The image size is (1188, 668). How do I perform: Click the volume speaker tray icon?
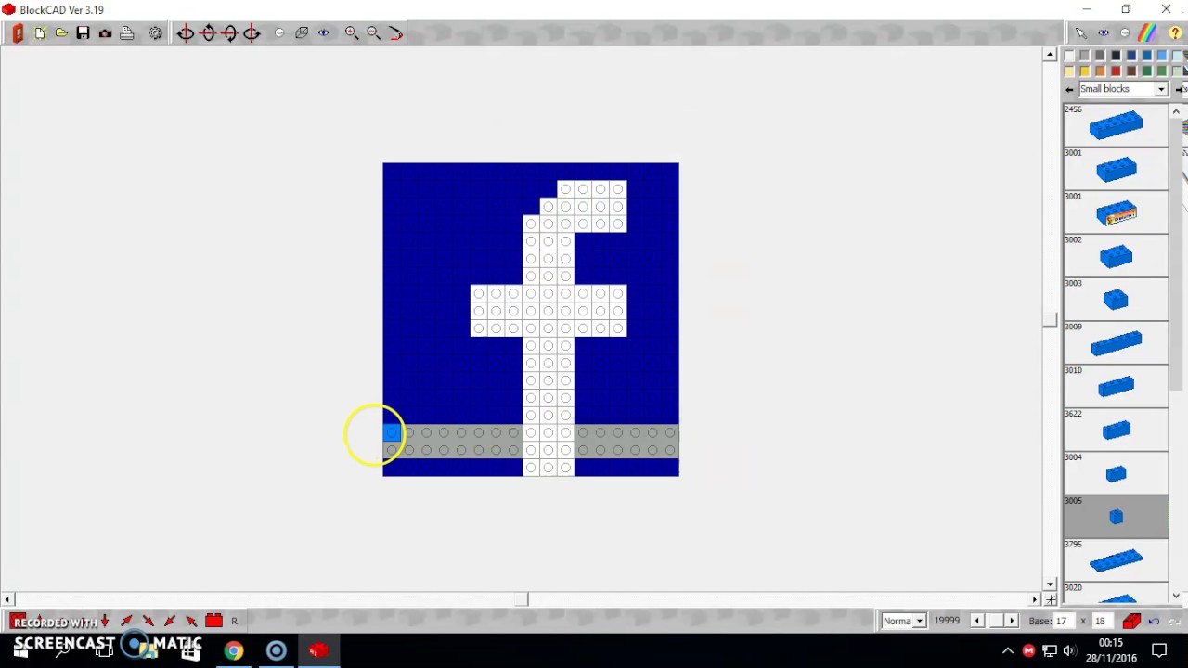[x=1069, y=650]
